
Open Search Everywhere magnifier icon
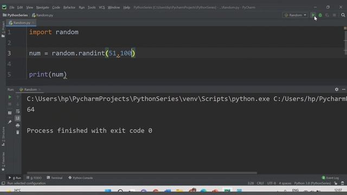pos(343,15)
